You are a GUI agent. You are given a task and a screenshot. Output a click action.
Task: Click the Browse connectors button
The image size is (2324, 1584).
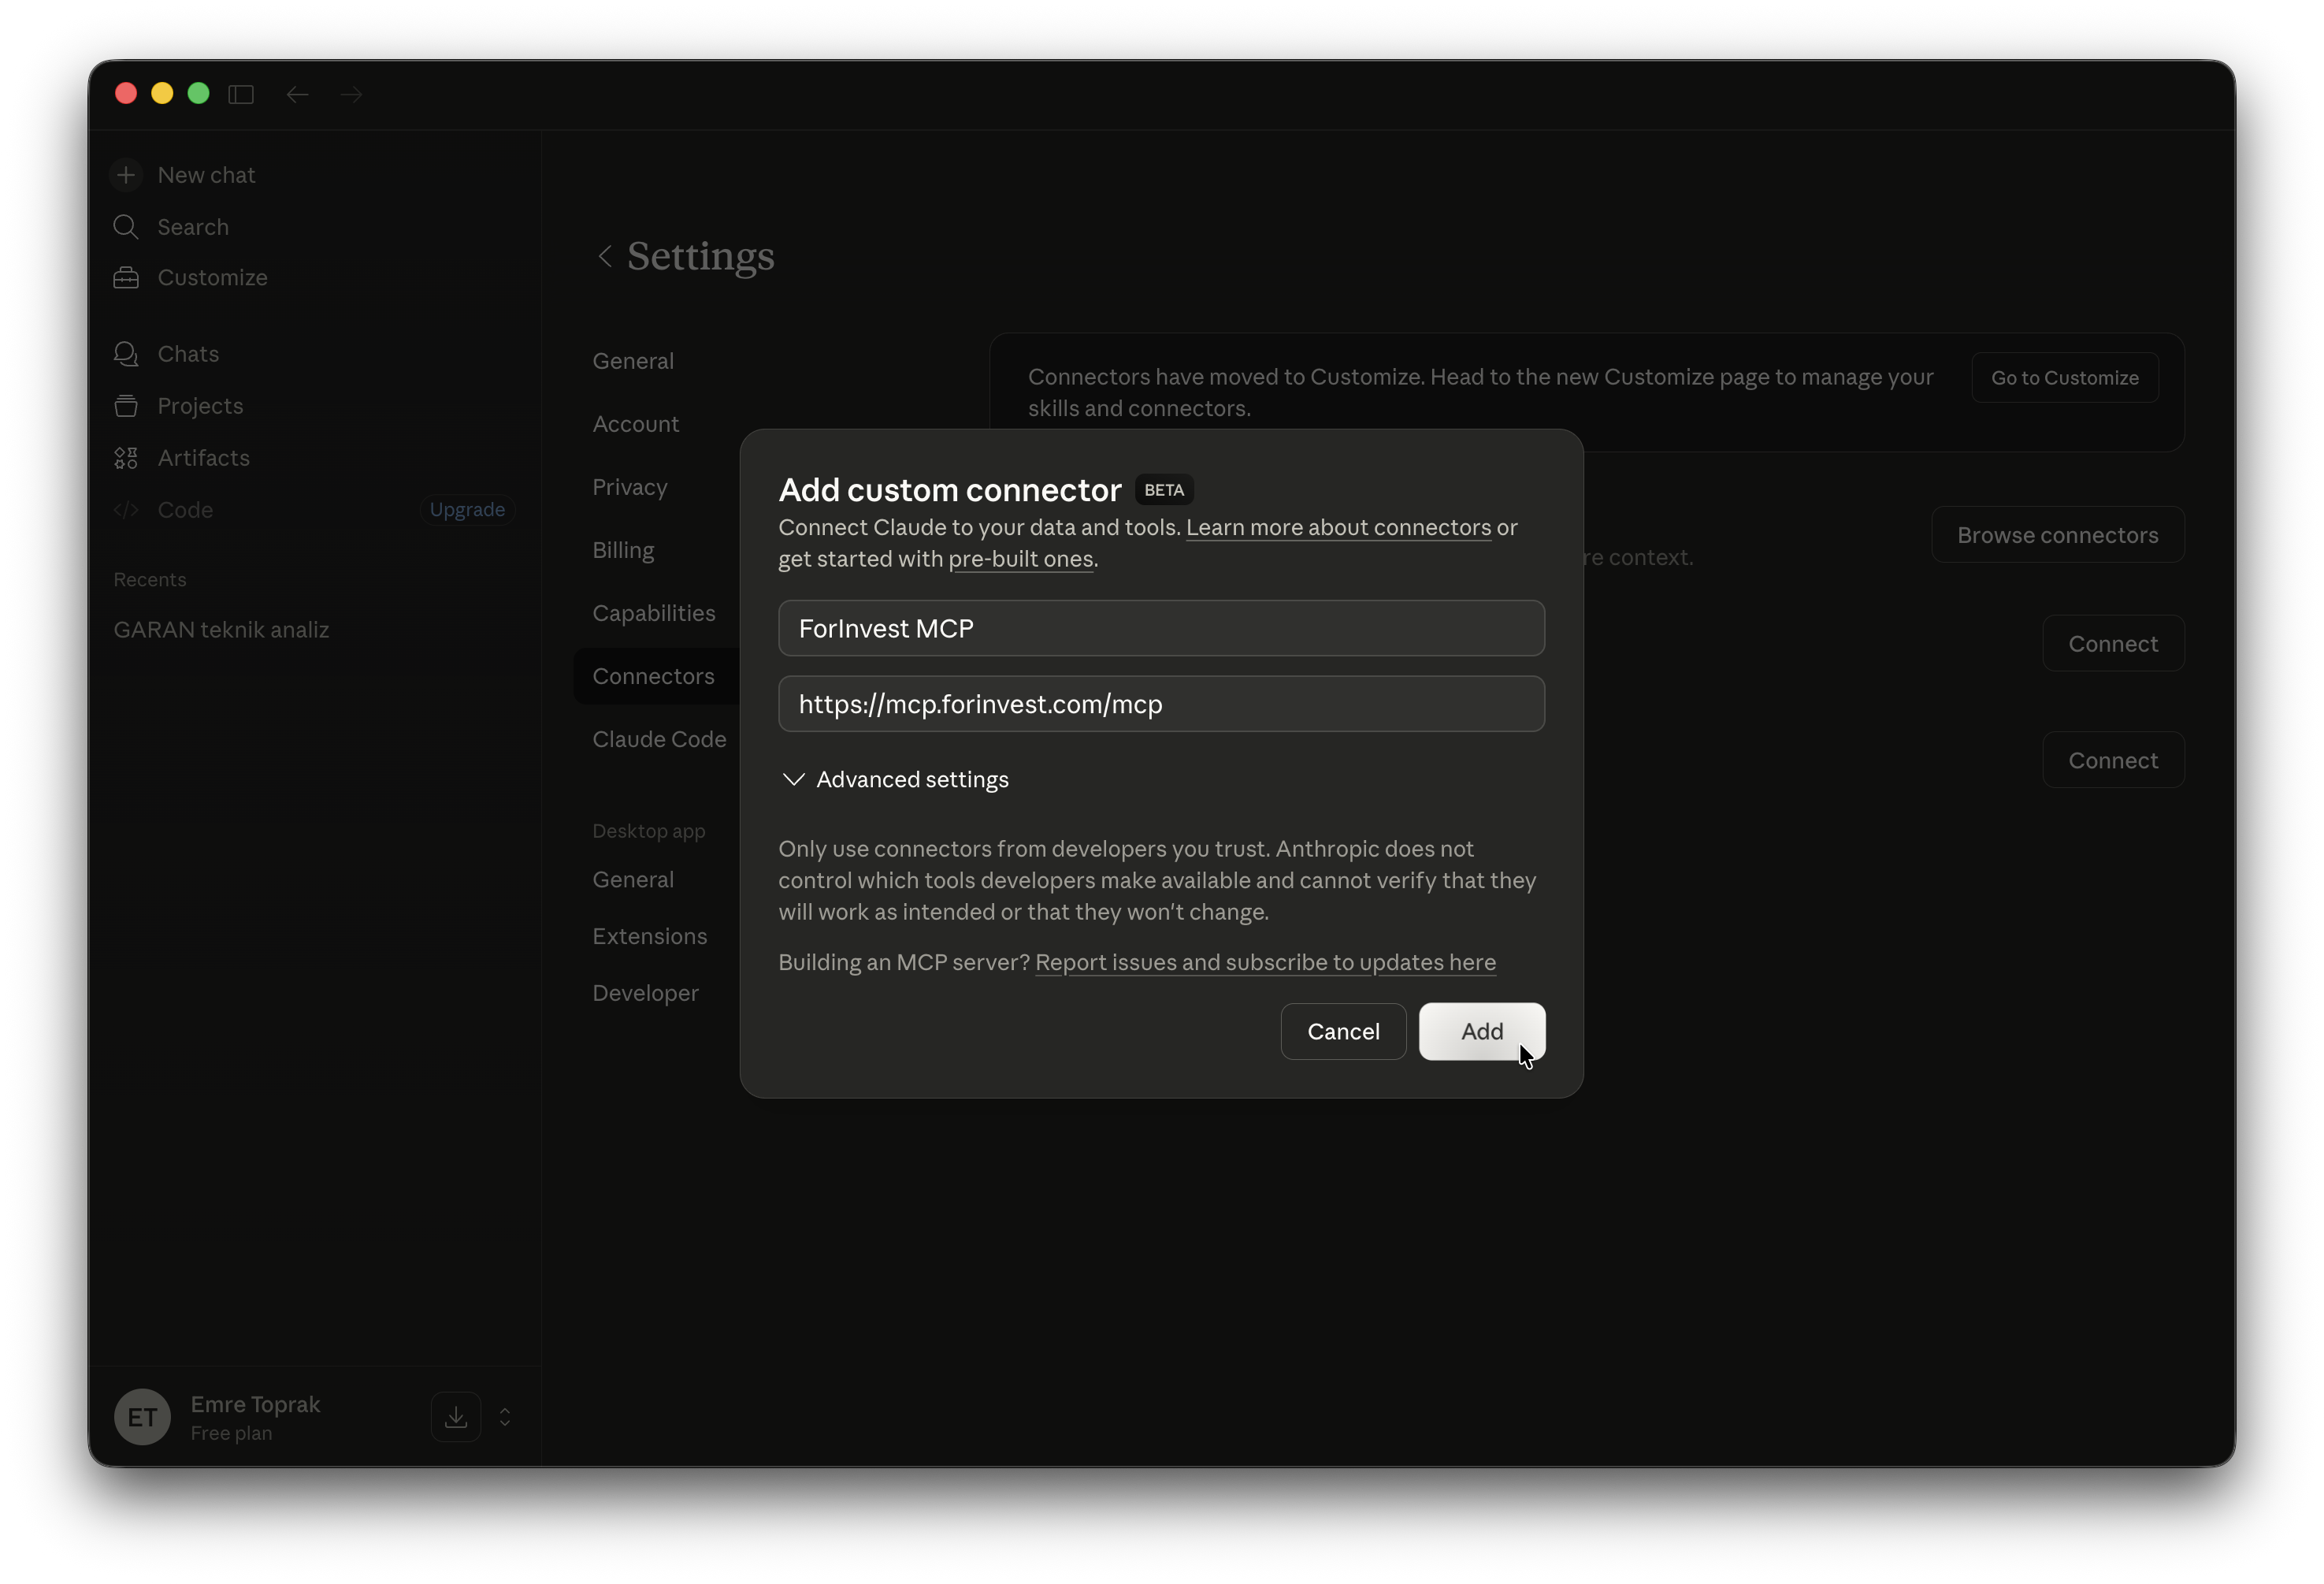coord(2057,534)
